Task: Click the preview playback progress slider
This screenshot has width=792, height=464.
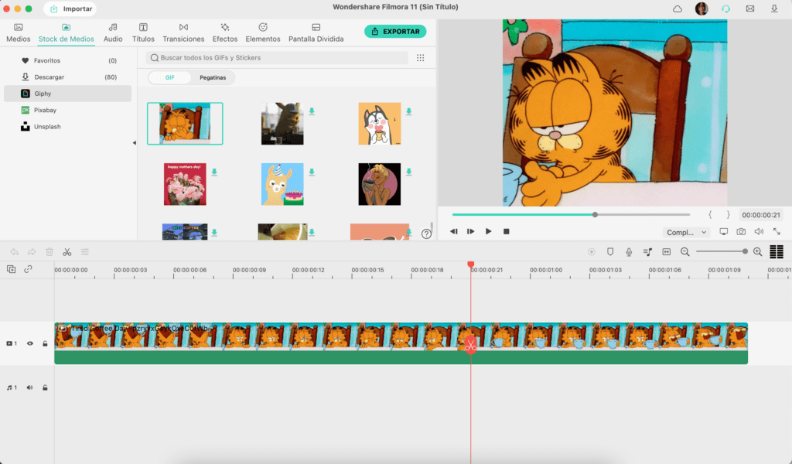Action: (x=571, y=214)
